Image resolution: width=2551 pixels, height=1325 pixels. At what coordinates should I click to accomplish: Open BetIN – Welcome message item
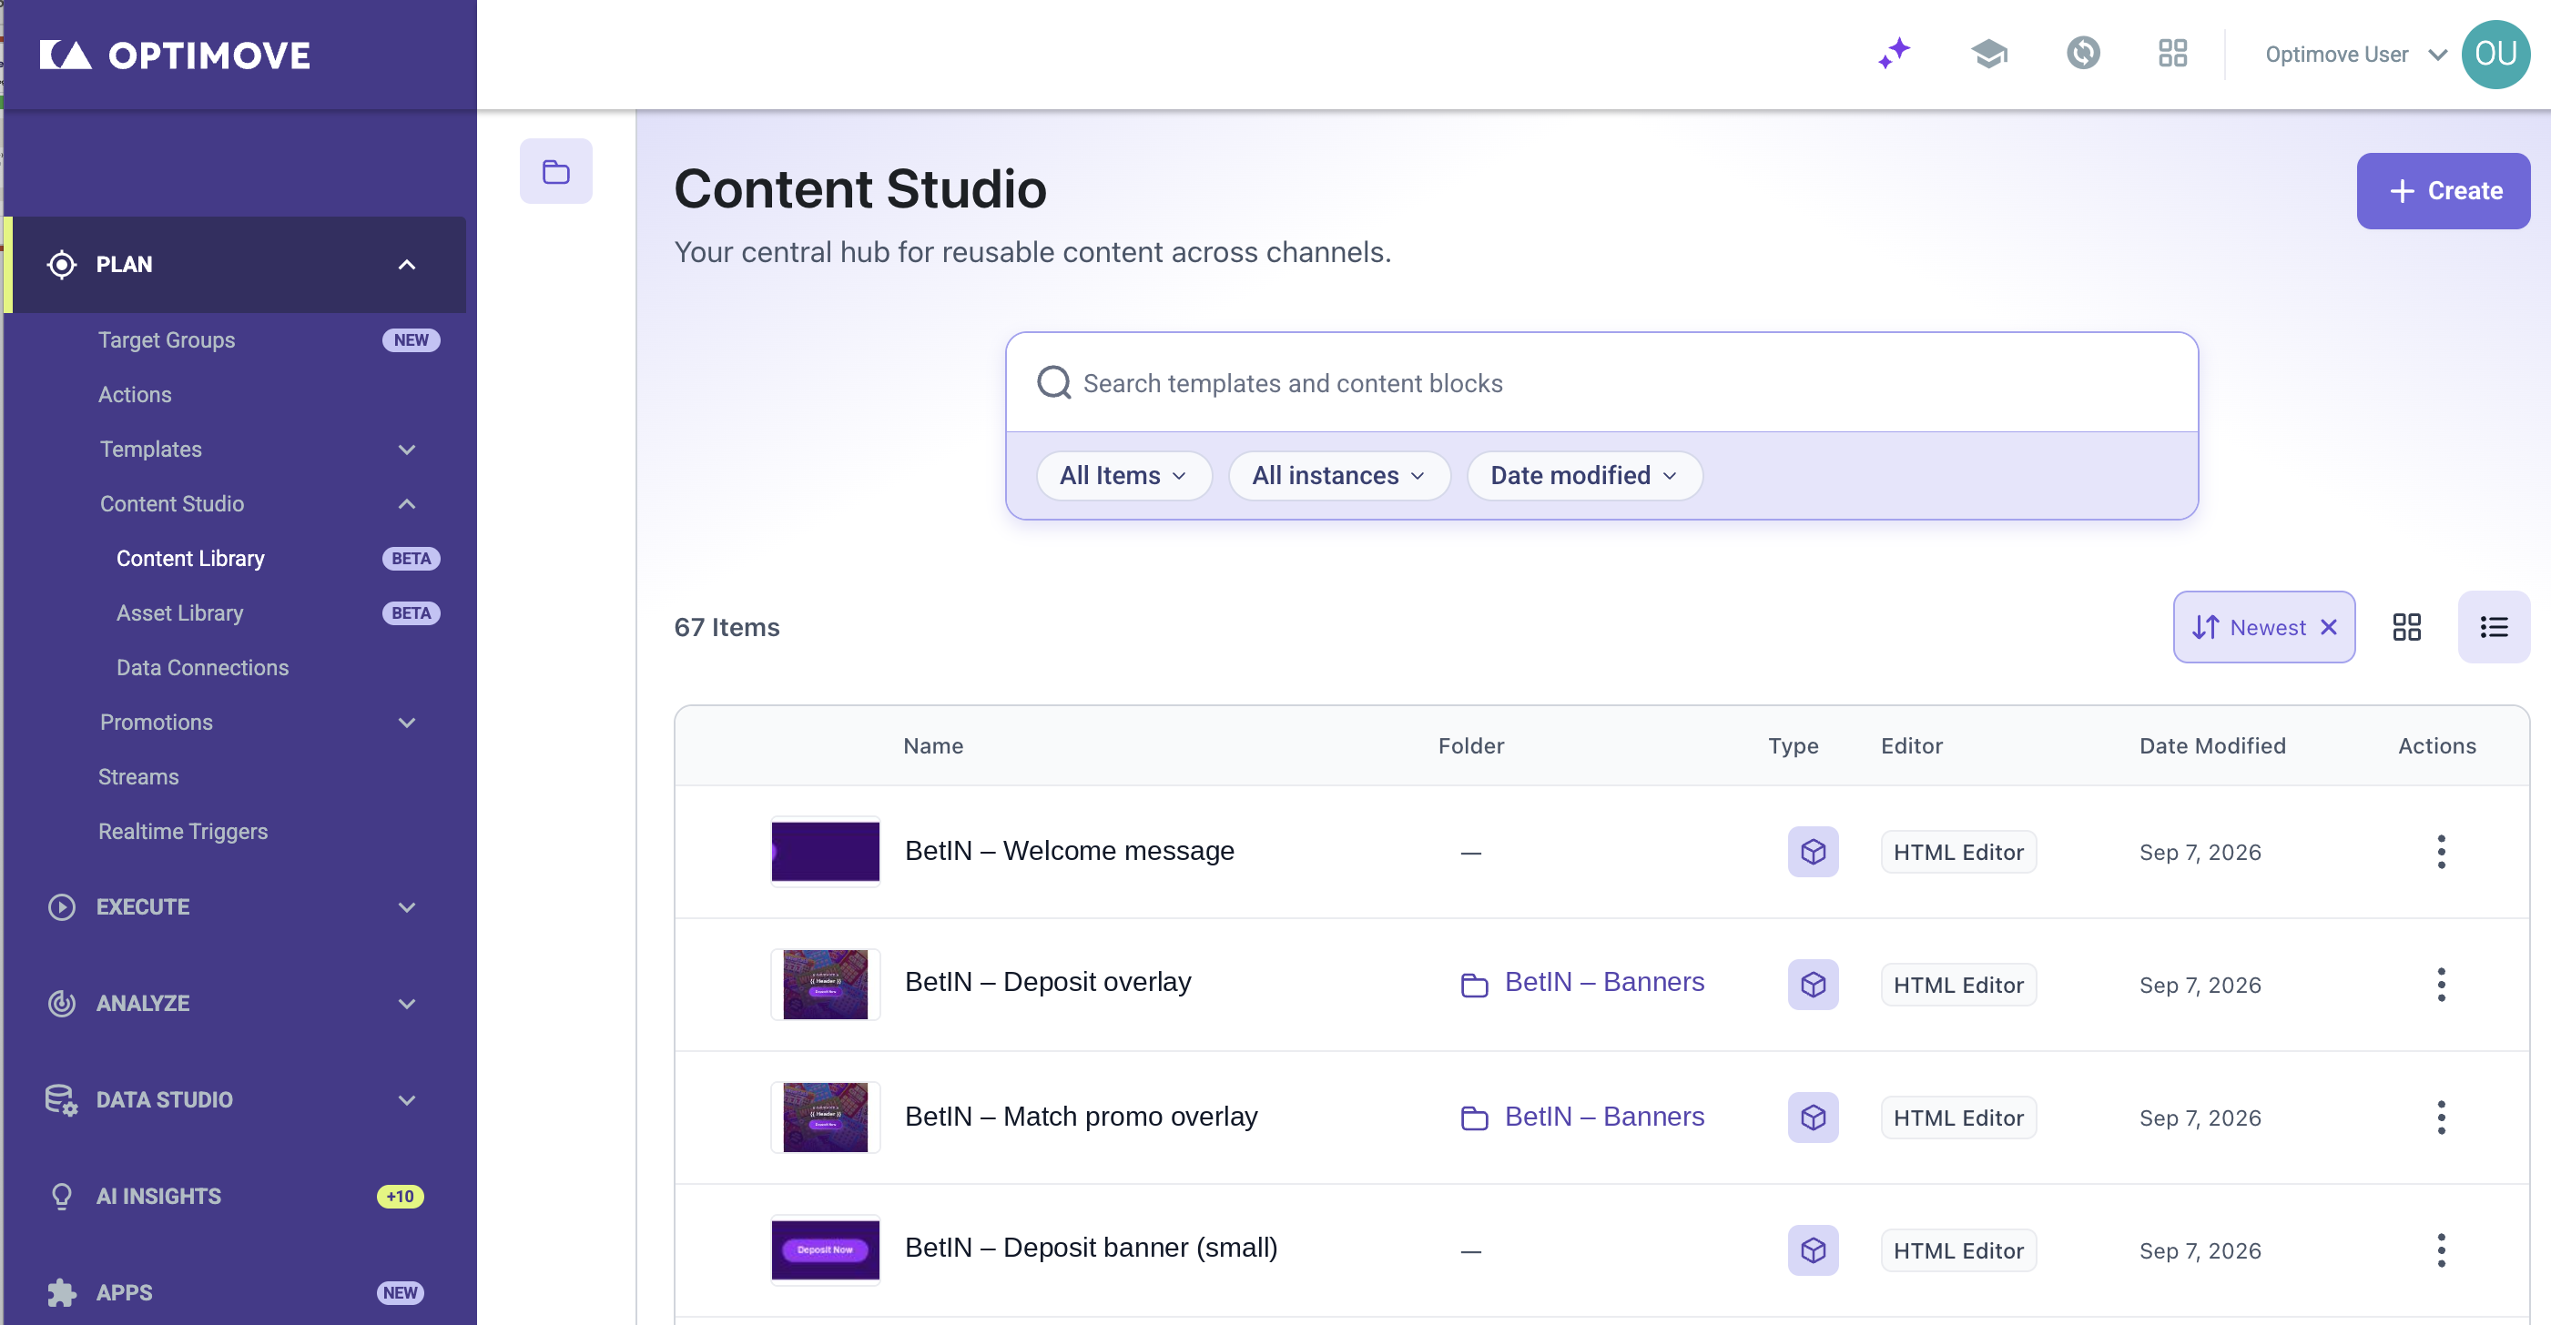point(1069,850)
